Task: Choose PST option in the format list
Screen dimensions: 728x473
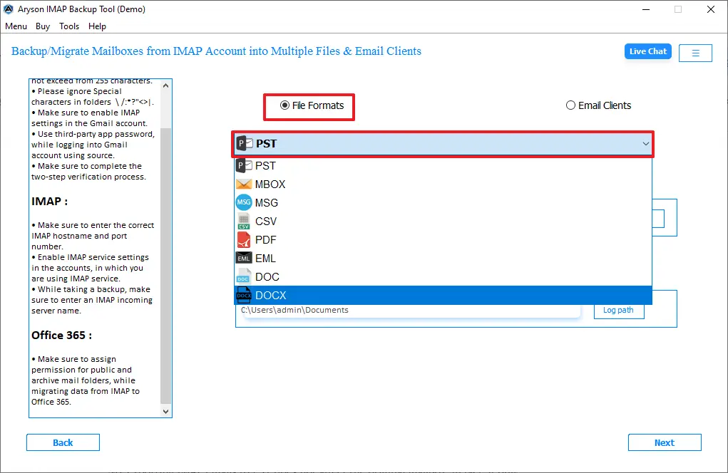Action: click(x=443, y=165)
